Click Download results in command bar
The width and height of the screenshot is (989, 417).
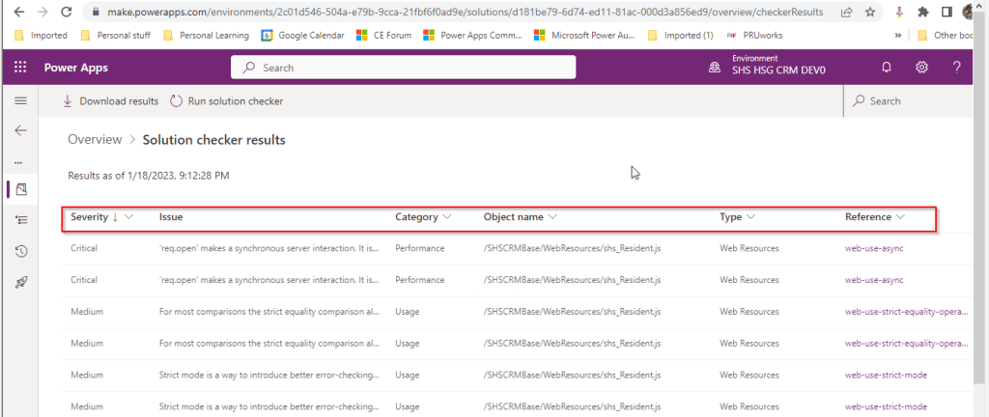110,101
